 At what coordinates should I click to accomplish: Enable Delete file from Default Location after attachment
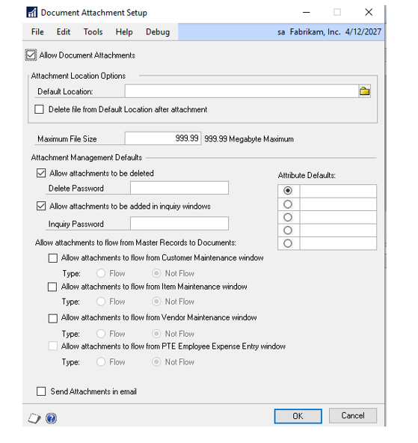coord(39,109)
